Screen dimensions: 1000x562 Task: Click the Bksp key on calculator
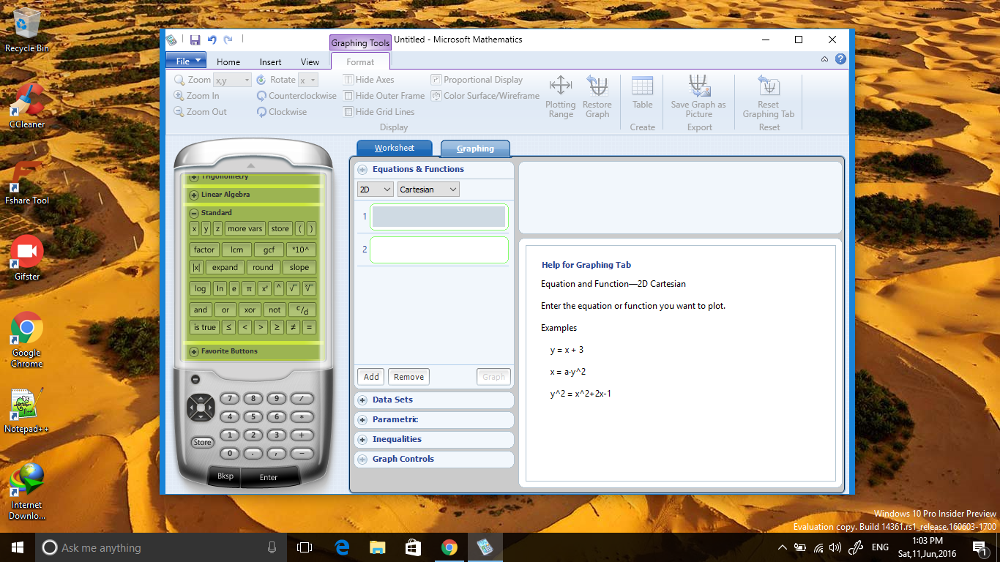(x=225, y=476)
